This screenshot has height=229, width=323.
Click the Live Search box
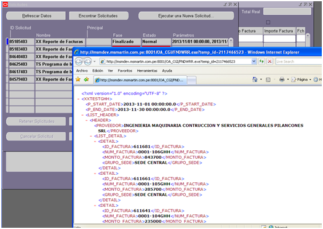click(x=299, y=62)
